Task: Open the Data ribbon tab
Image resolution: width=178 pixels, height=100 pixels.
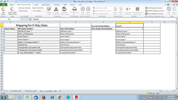Action: coord(65,5)
